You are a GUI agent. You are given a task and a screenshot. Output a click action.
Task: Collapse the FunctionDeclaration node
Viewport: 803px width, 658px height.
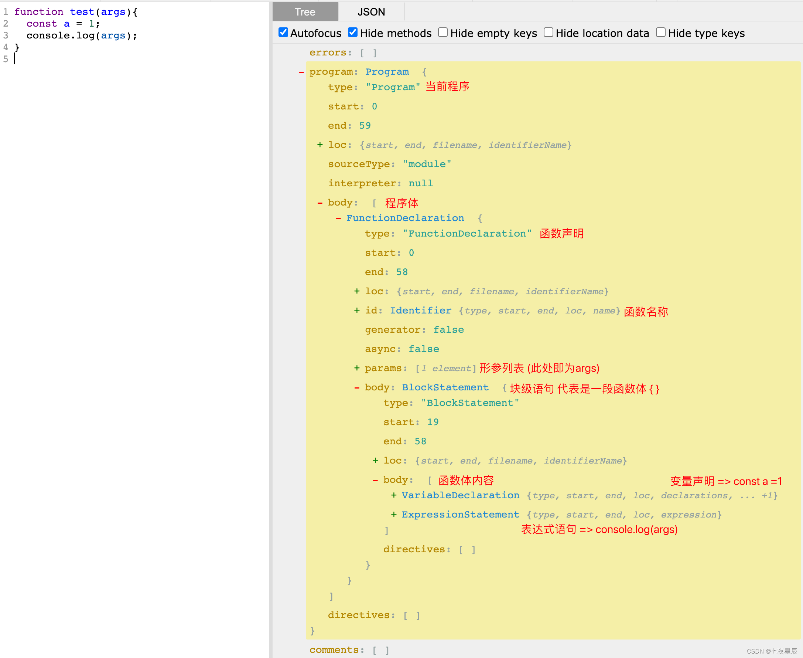[338, 218]
